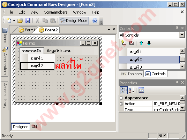Click the add new control icon
Viewport: 187px width, 140px height.
click(124, 43)
